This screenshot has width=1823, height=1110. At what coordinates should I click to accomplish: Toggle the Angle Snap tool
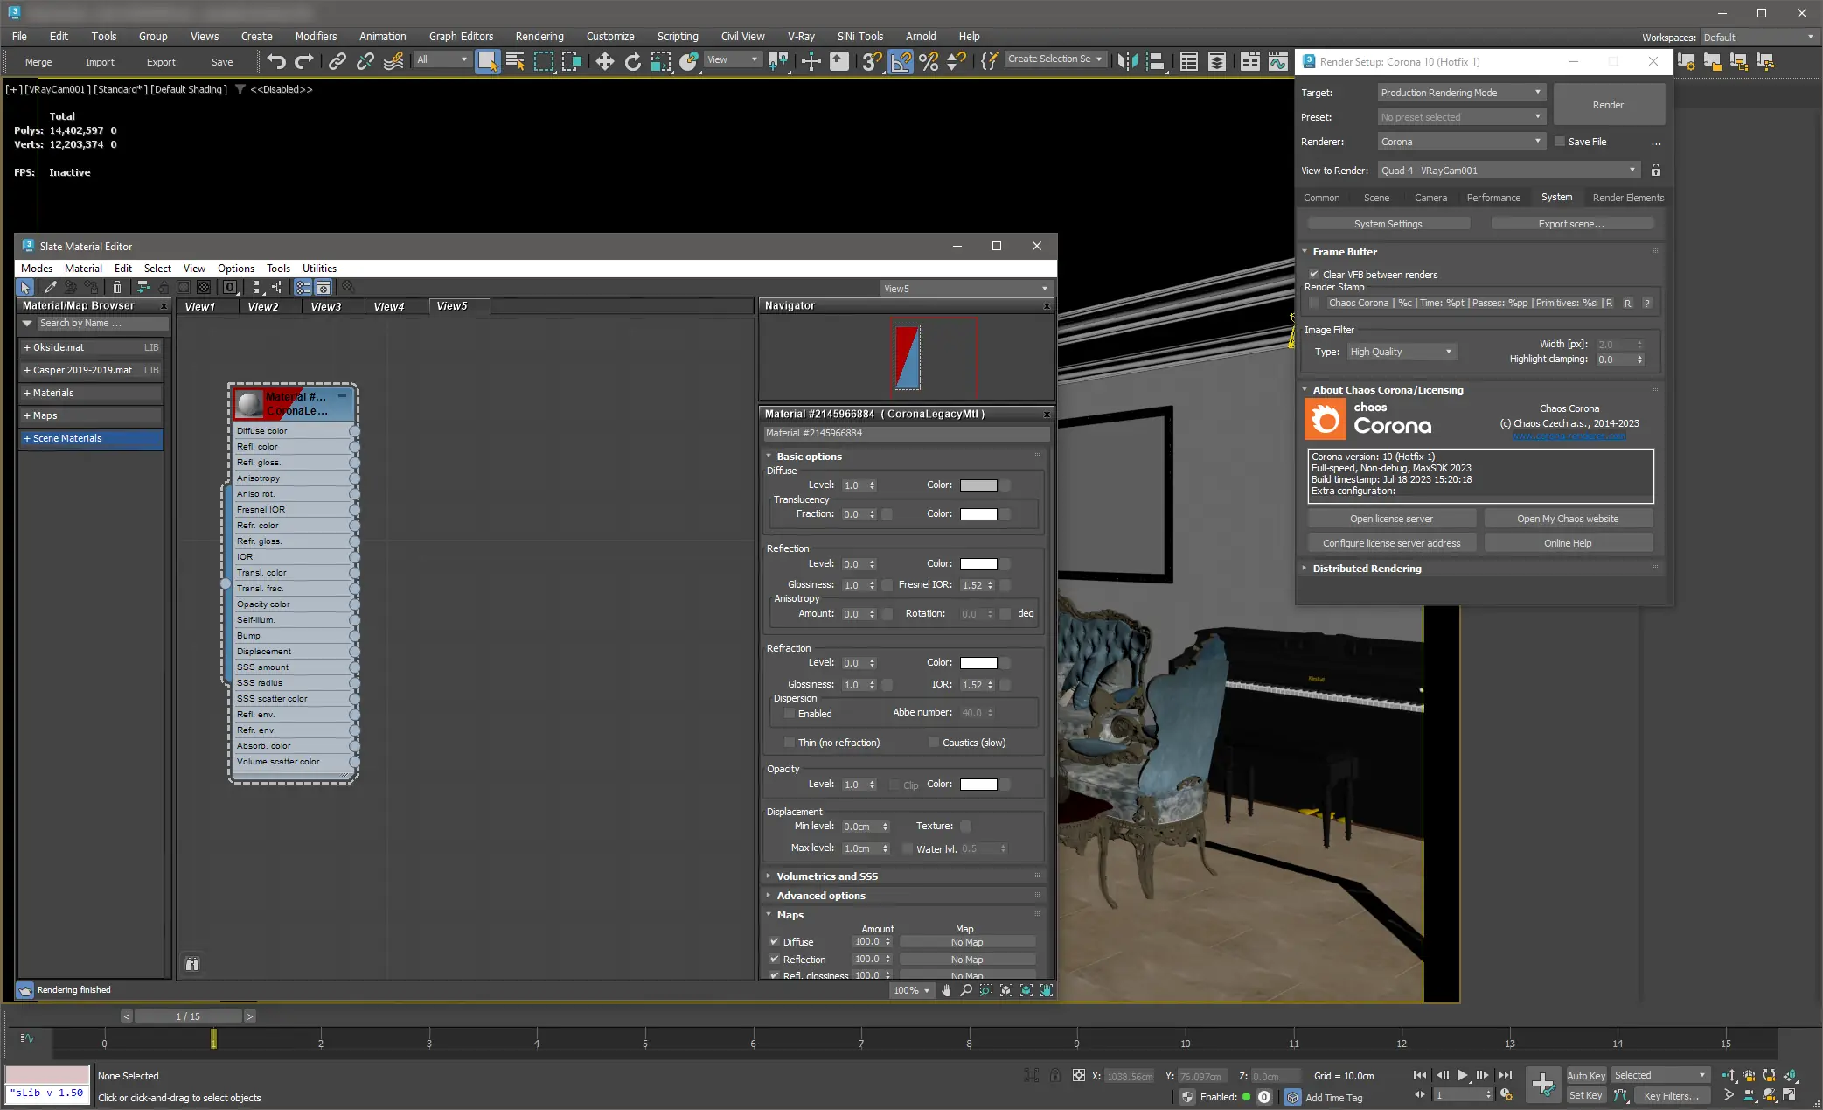tap(901, 61)
